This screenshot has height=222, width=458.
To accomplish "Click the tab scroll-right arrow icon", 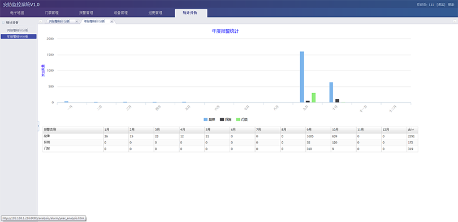I will coord(454,21).
